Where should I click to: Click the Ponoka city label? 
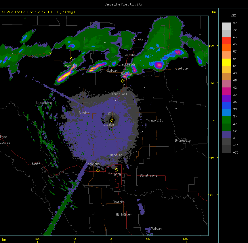click(138, 39)
